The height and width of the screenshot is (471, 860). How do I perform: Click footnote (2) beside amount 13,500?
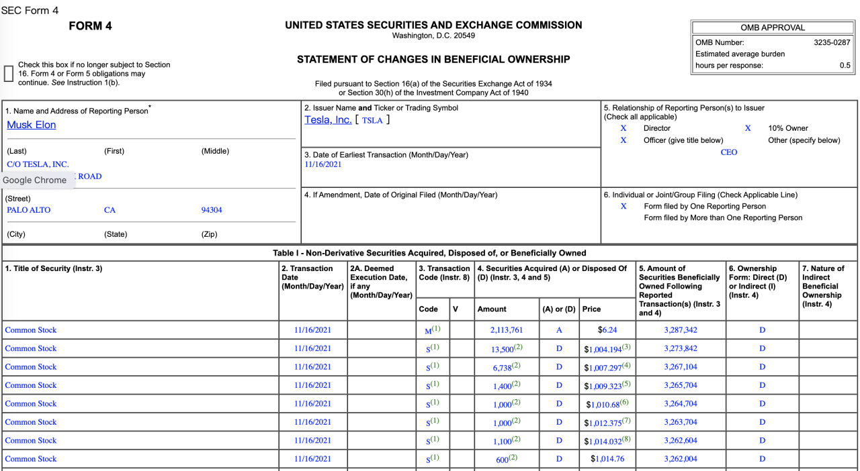click(x=518, y=347)
